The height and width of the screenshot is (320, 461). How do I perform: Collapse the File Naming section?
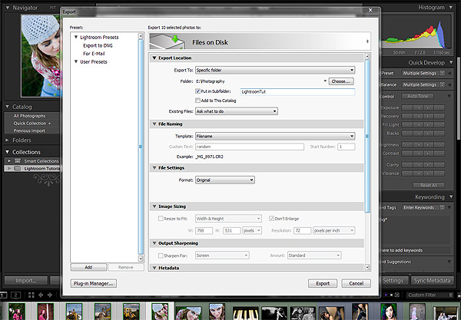point(154,124)
